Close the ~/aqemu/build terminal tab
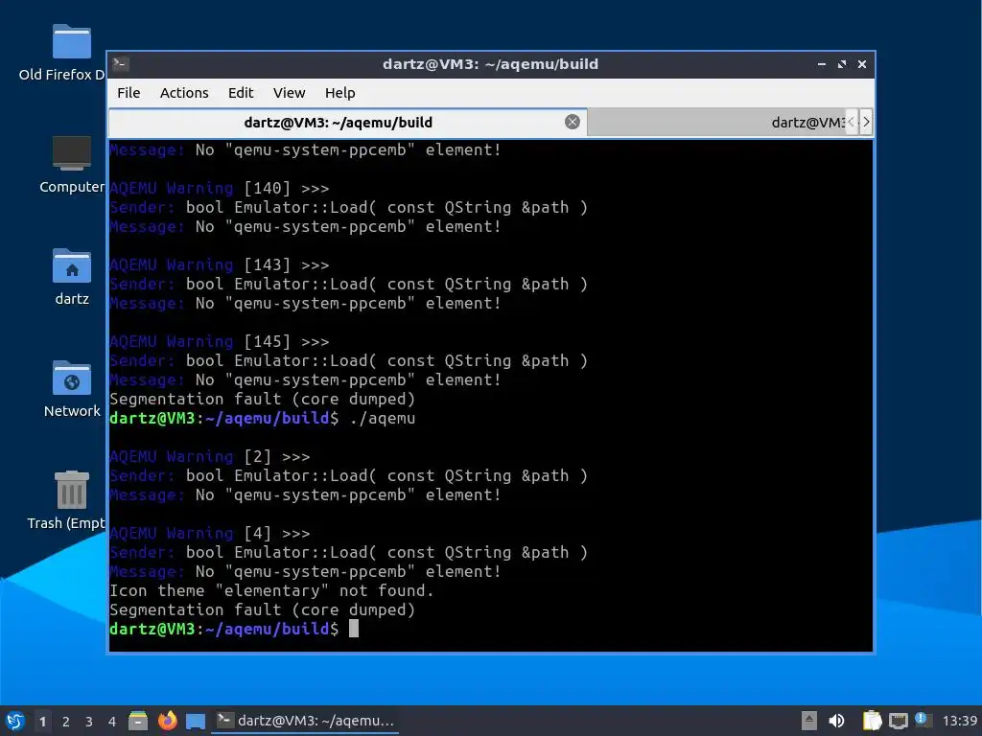The width and height of the screenshot is (982, 736). [572, 122]
